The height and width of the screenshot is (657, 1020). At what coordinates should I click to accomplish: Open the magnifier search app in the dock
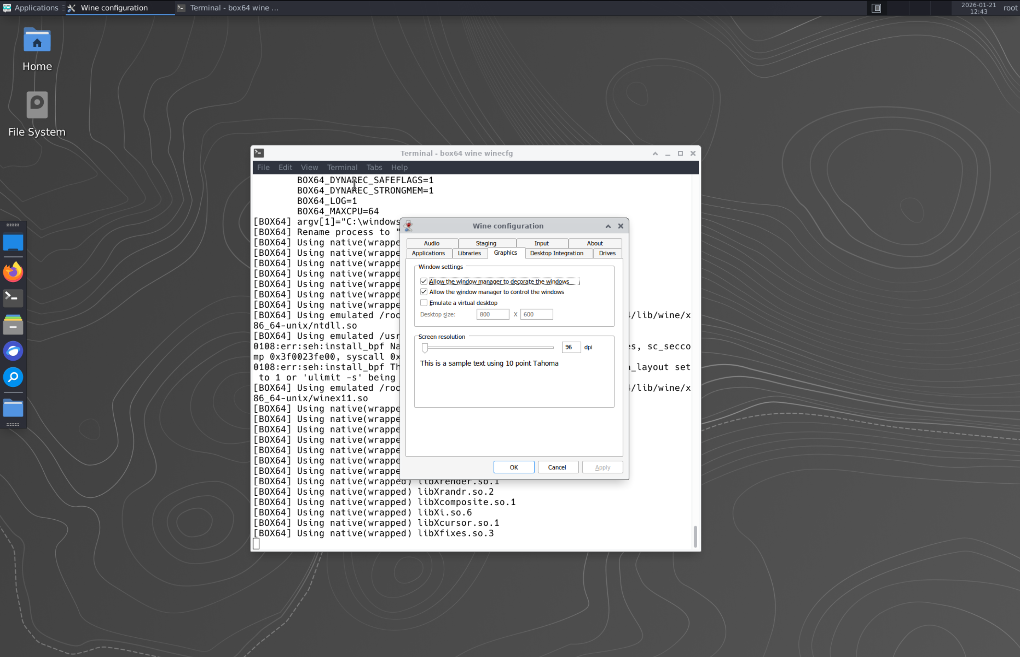[13, 377]
